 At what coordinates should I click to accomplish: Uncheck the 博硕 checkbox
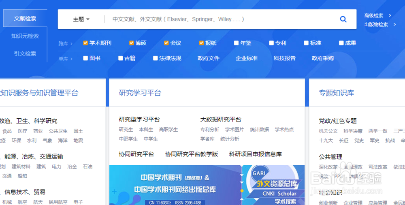pyautogui.click(x=132, y=43)
